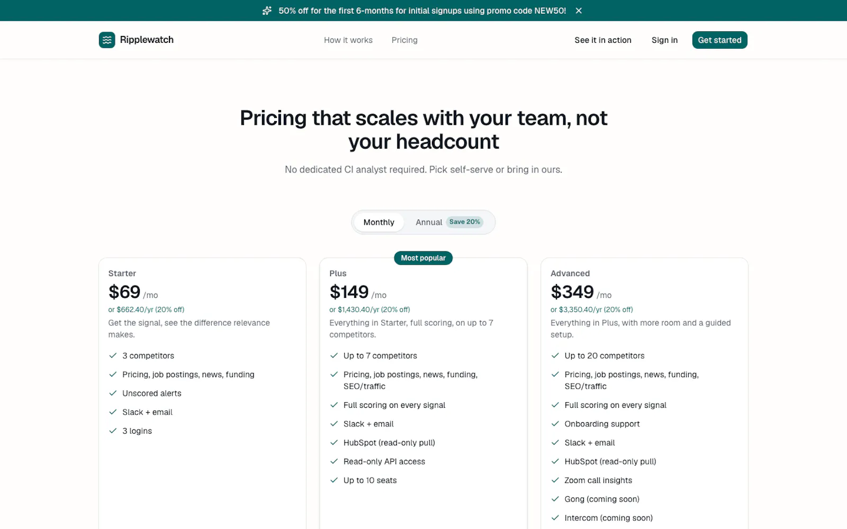Image resolution: width=847 pixels, height=529 pixels.
Task: Click the Plus plan annual price text
Action: [370, 309]
